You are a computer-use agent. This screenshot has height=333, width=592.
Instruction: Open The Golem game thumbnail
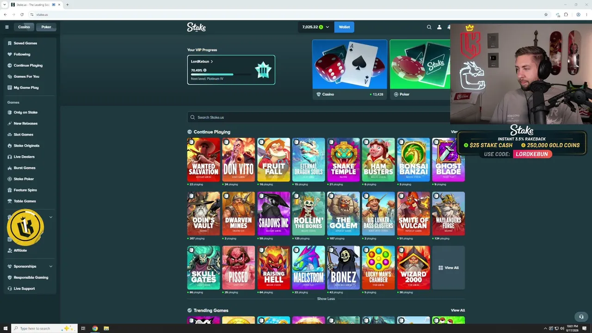point(344,214)
